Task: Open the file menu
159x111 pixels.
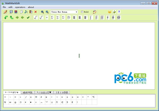Action: point(4,7)
